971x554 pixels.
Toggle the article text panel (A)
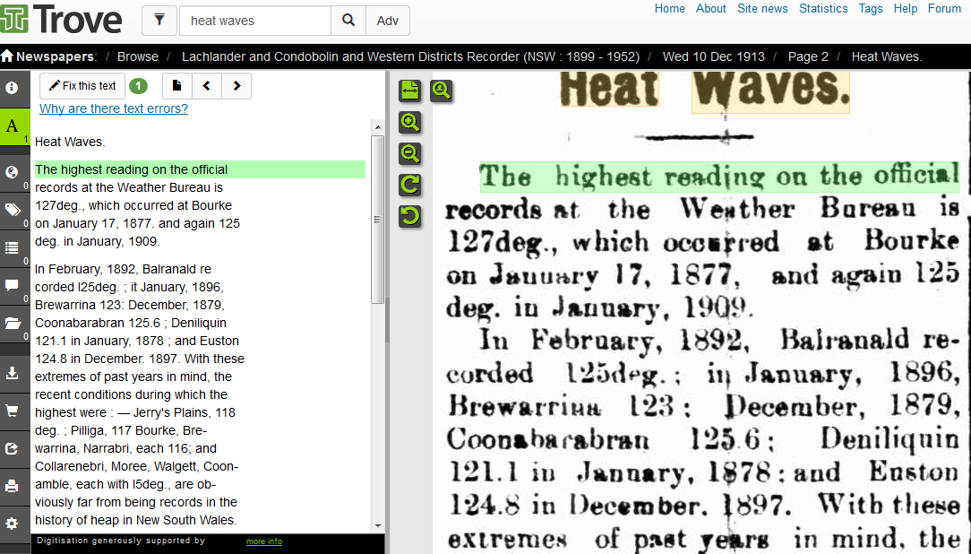pyautogui.click(x=13, y=126)
